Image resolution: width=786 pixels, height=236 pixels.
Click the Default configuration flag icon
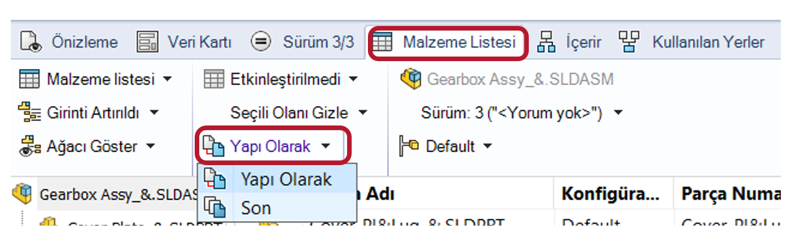[x=408, y=146]
